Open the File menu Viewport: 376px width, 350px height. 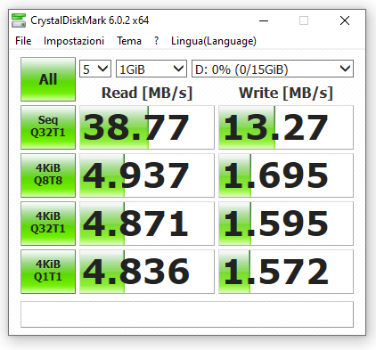(23, 41)
